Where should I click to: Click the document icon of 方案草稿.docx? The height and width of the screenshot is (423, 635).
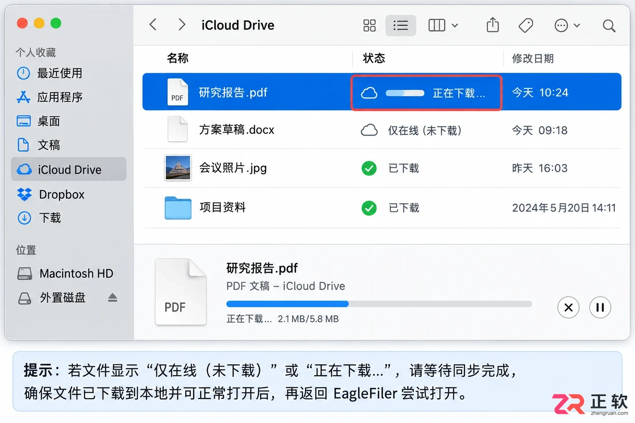(x=178, y=129)
